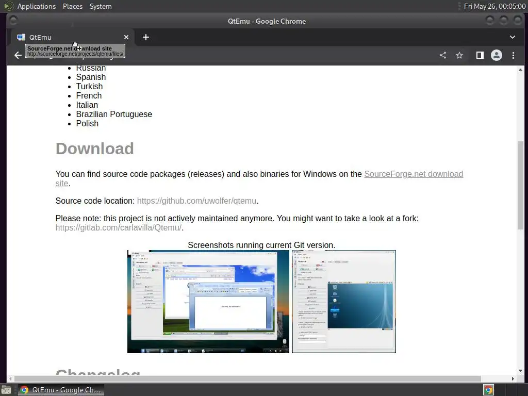
Task: Click the vertical scrollbar thumb
Action: point(520,185)
